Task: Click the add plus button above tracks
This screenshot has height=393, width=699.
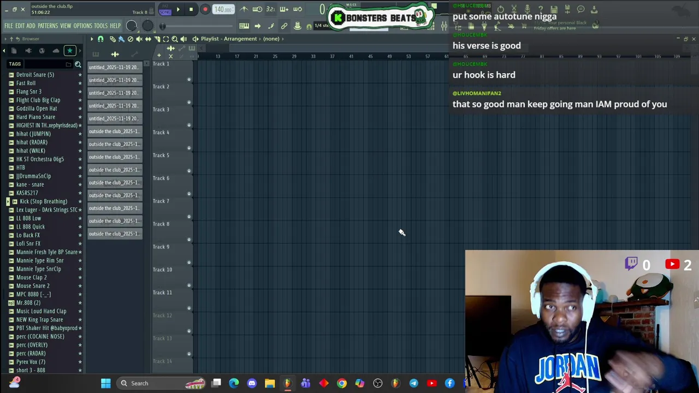Action: click(159, 55)
